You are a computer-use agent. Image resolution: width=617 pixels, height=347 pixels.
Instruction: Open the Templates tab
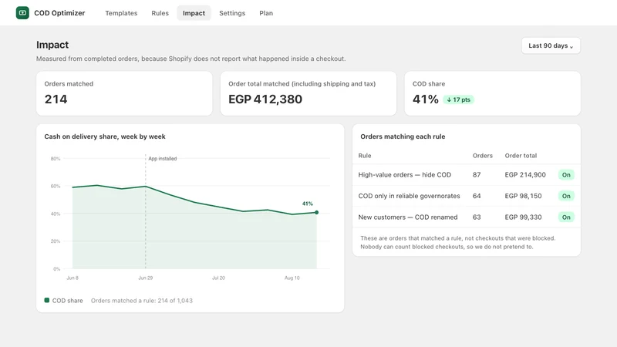(121, 13)
